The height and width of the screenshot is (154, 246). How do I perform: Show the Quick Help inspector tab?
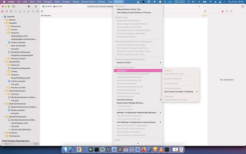[x=231, y=11]
